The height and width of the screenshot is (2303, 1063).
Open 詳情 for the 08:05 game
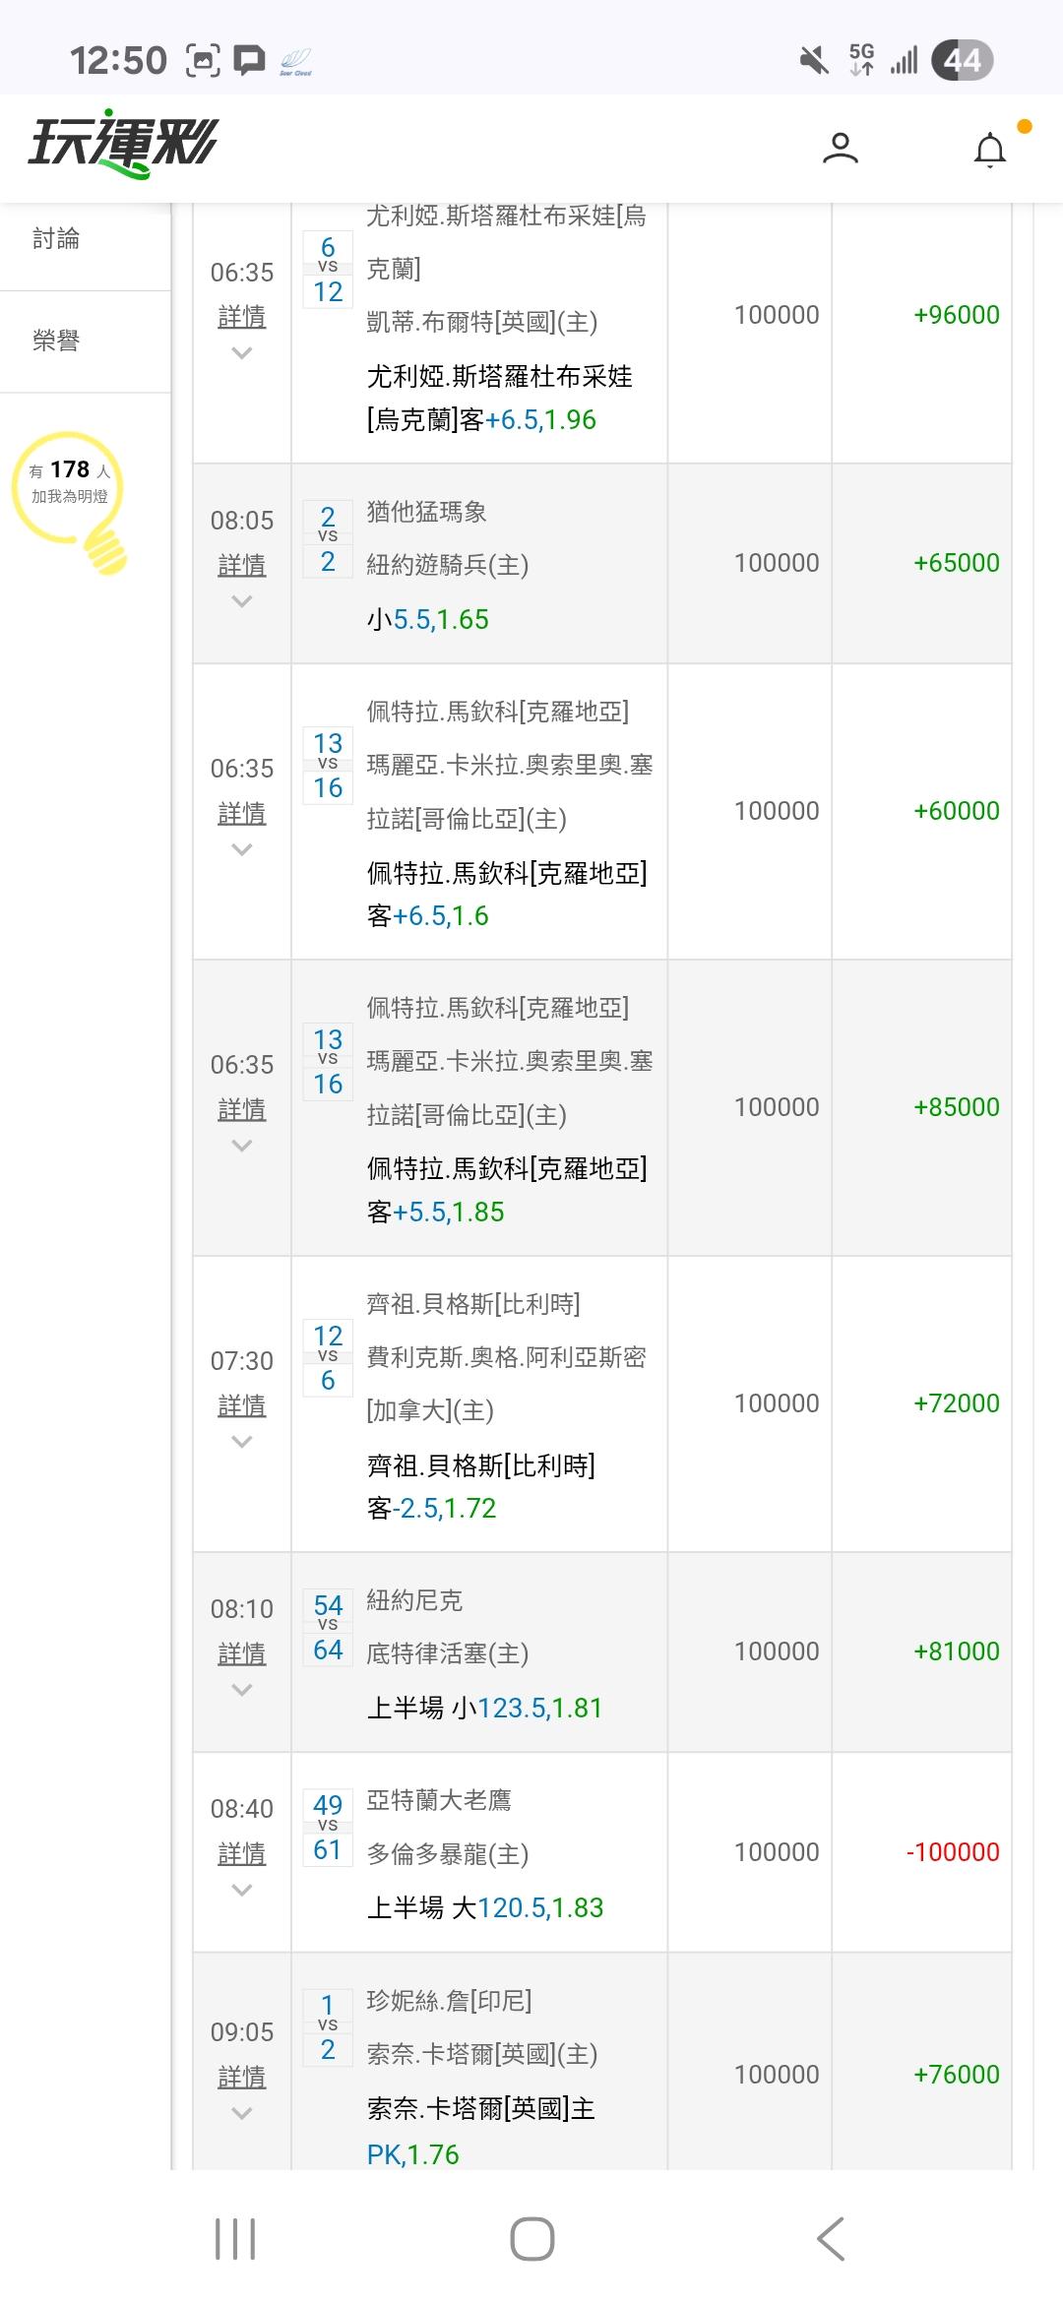[241, 565]
